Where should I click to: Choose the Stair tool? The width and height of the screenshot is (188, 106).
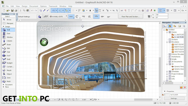8,52
